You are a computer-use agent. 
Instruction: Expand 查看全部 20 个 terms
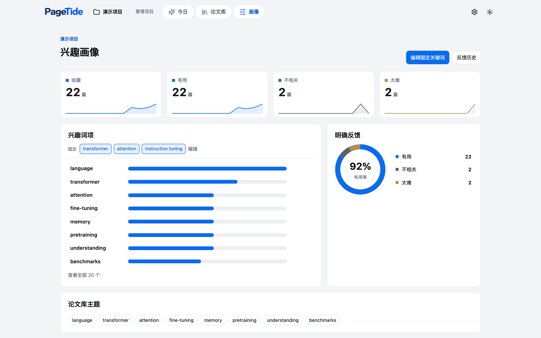pyautogui.click(x=84, y=275)
